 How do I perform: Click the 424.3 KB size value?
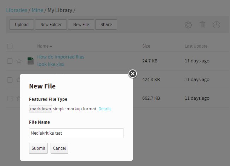(x=151, y=80)
